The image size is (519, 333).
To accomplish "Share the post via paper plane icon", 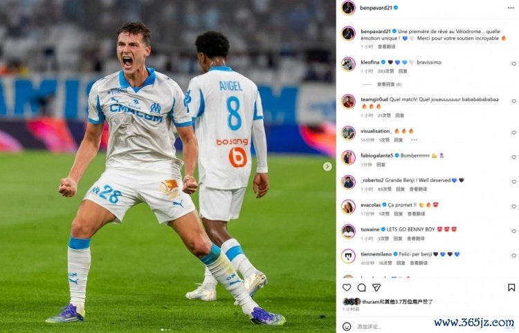I will (376, 287).
